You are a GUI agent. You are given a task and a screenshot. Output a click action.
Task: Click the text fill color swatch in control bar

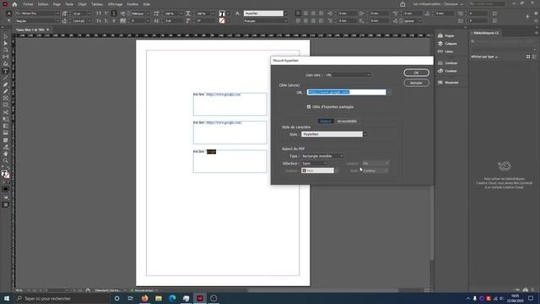point(222,14)
